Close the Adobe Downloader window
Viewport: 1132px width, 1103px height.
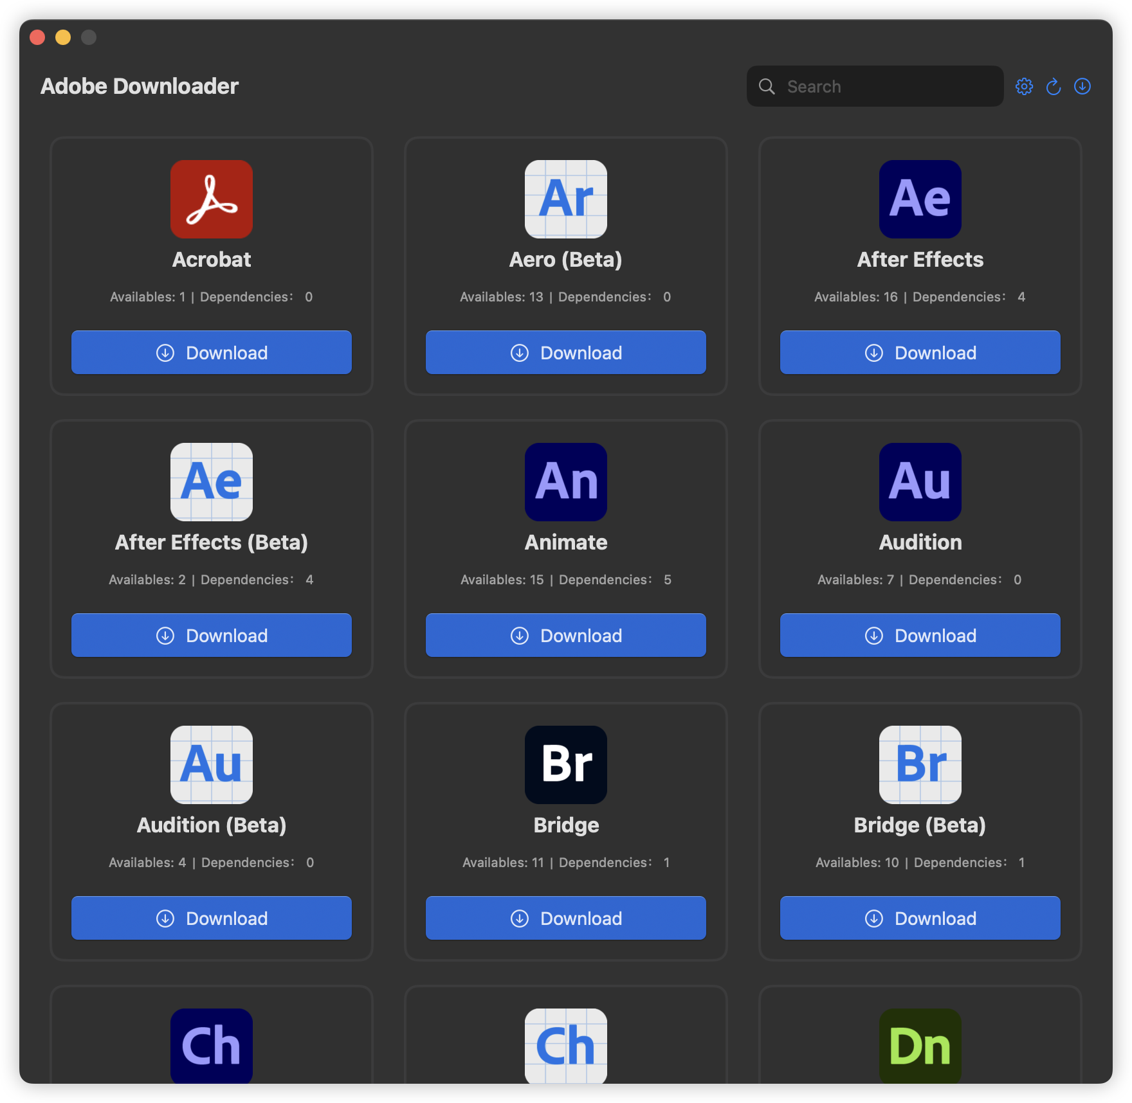(37, 37)
